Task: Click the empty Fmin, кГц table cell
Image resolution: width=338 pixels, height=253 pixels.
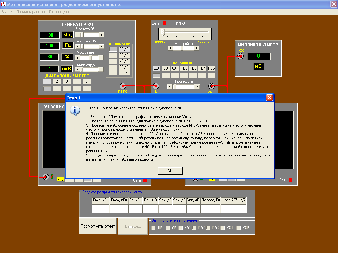Action: coord(101,209)
